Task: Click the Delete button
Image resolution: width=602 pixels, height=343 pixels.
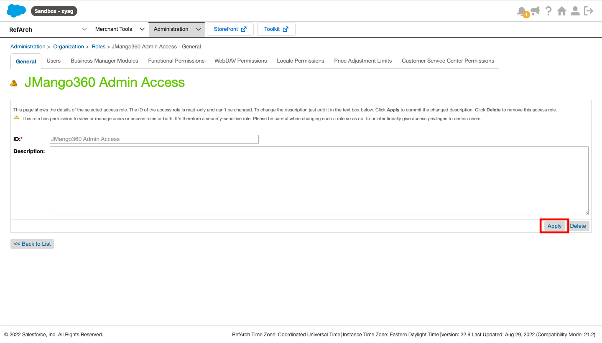Action: tap(578, 226)
